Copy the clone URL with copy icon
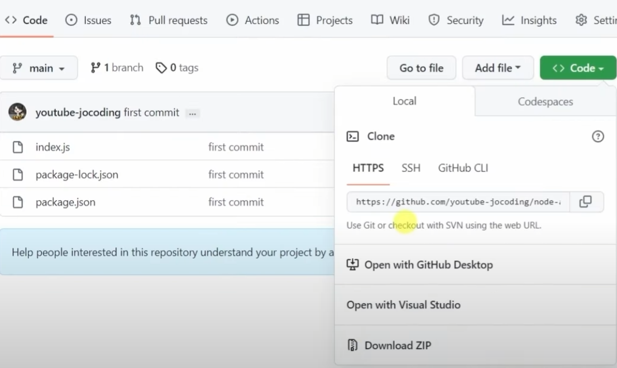This screenshot has height=368, width=617. (586, 202)
